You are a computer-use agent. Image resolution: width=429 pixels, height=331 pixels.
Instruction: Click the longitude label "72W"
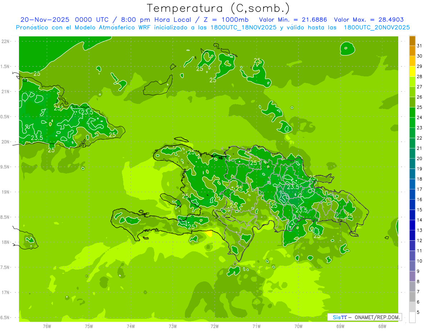(214, 326)
